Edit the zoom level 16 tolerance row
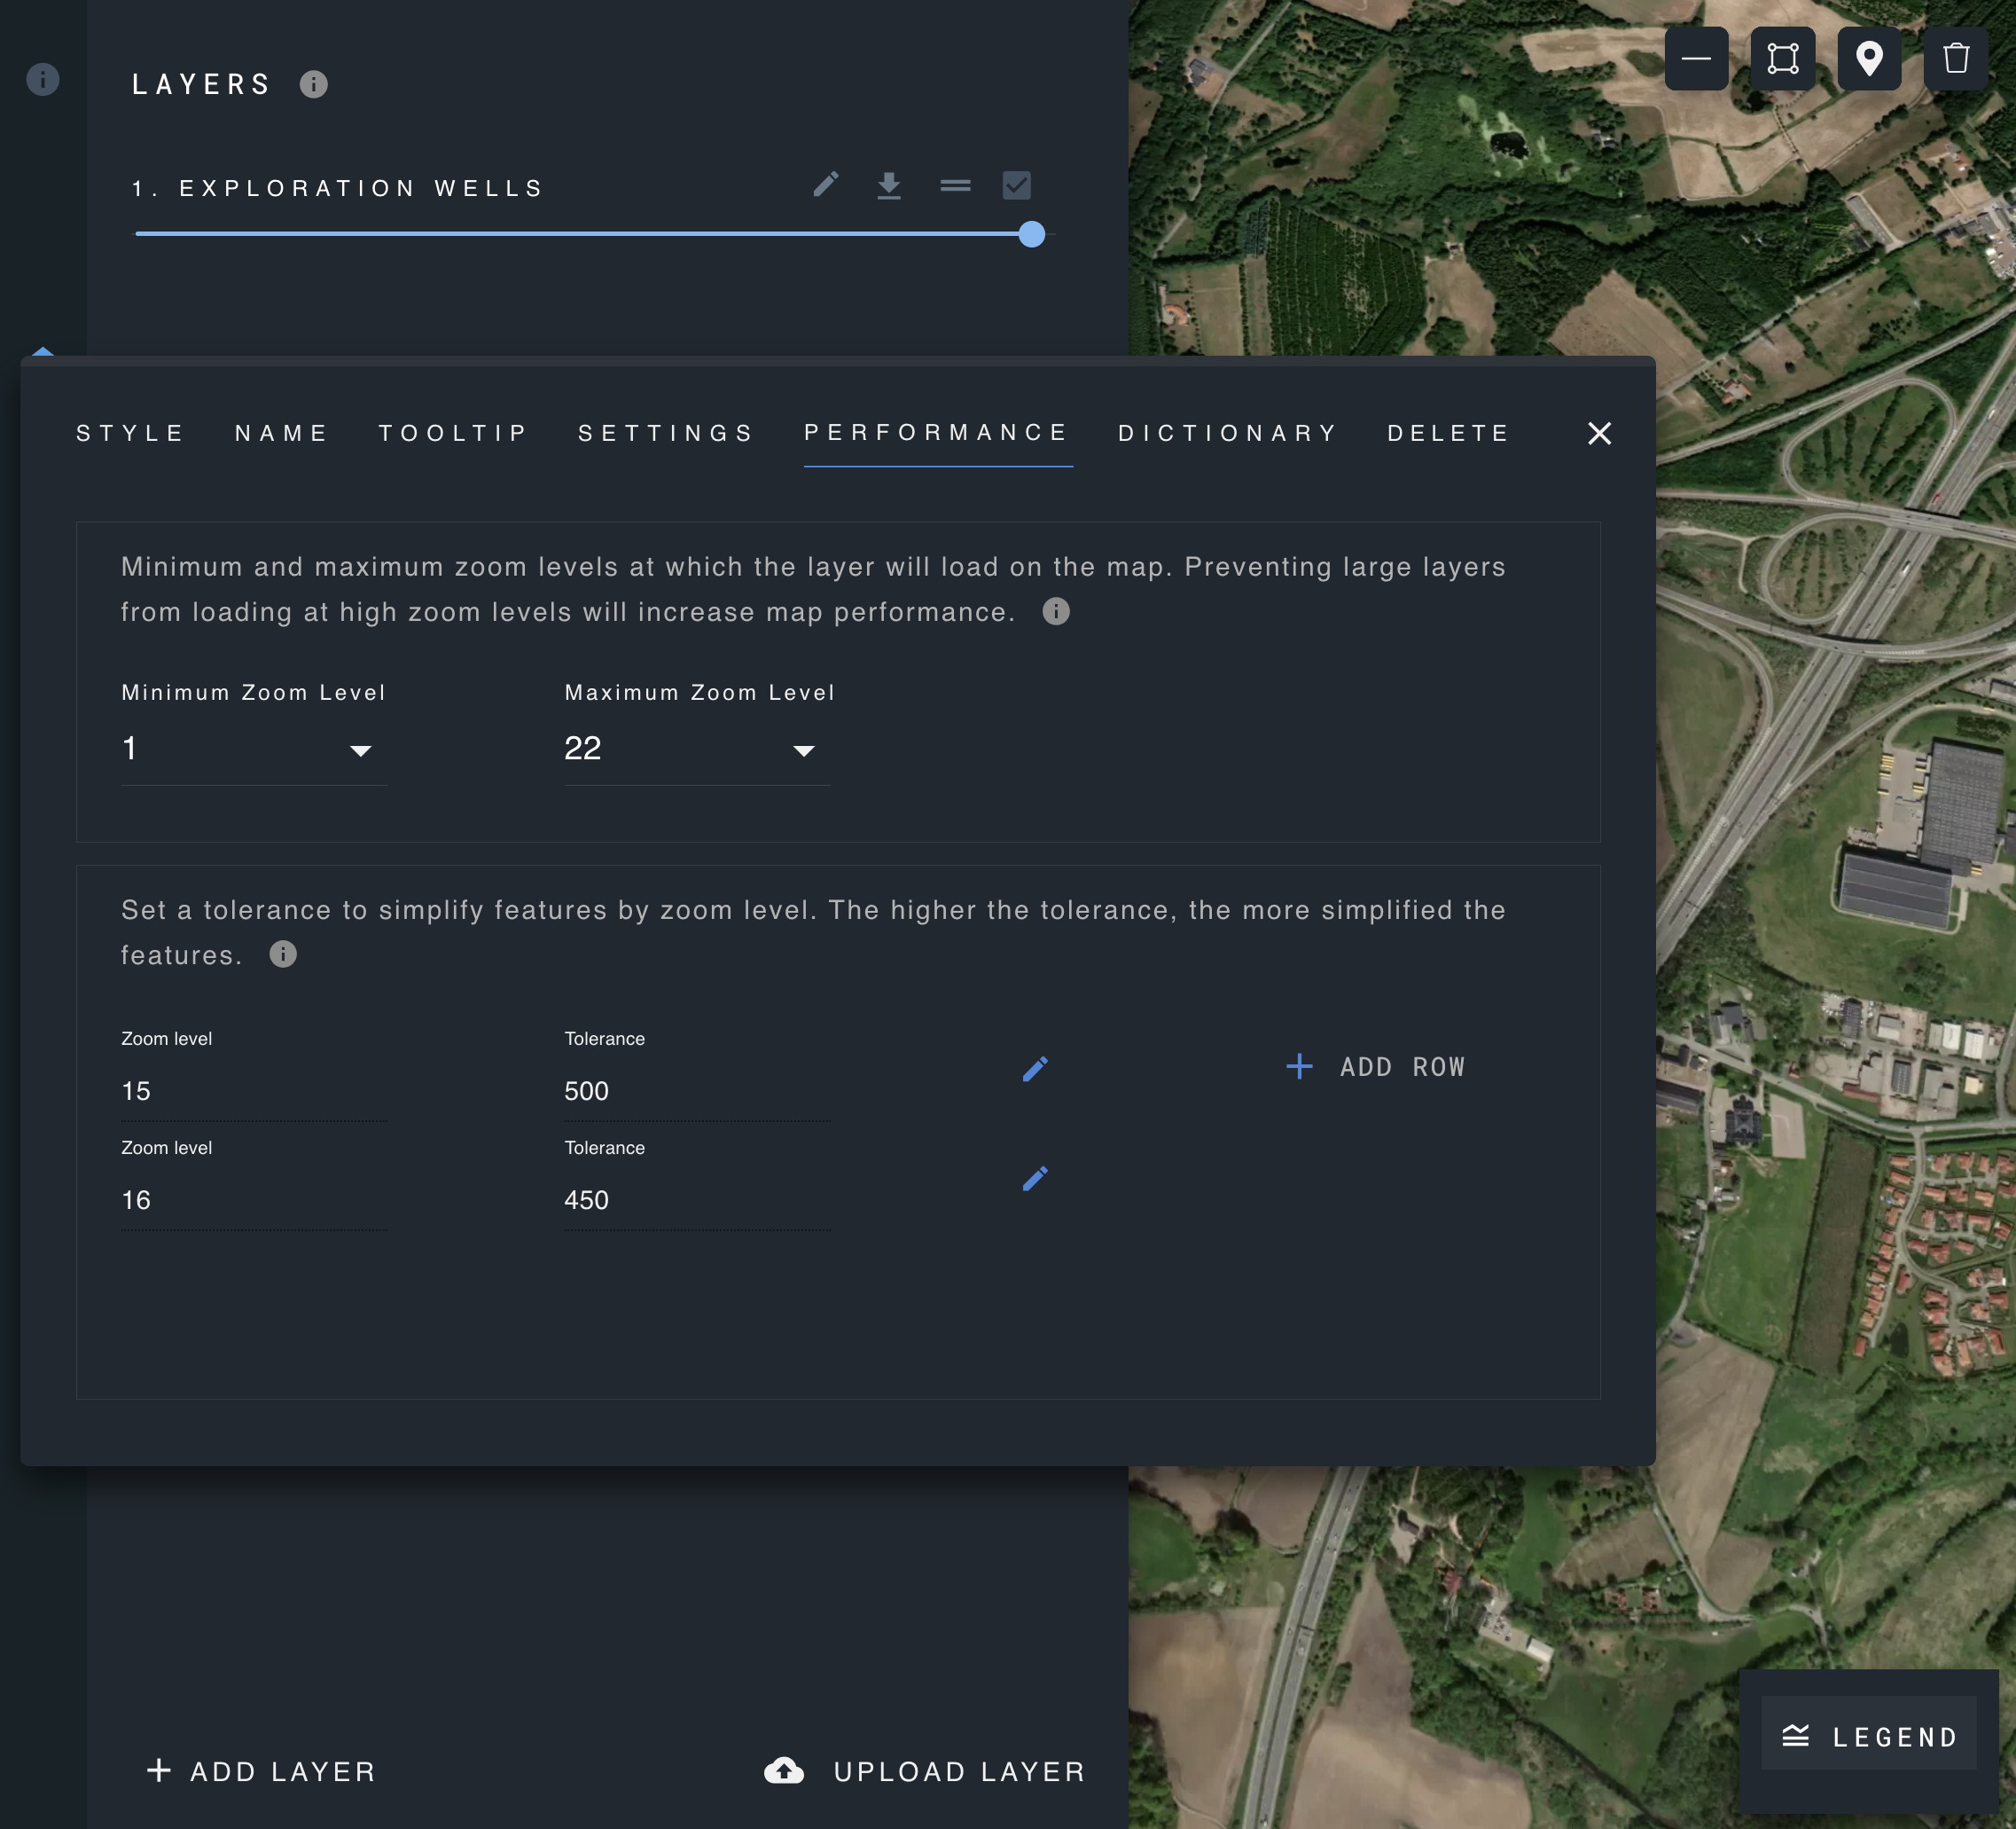The width and height of the screenshot is (2016, 1829). 1036,1178
